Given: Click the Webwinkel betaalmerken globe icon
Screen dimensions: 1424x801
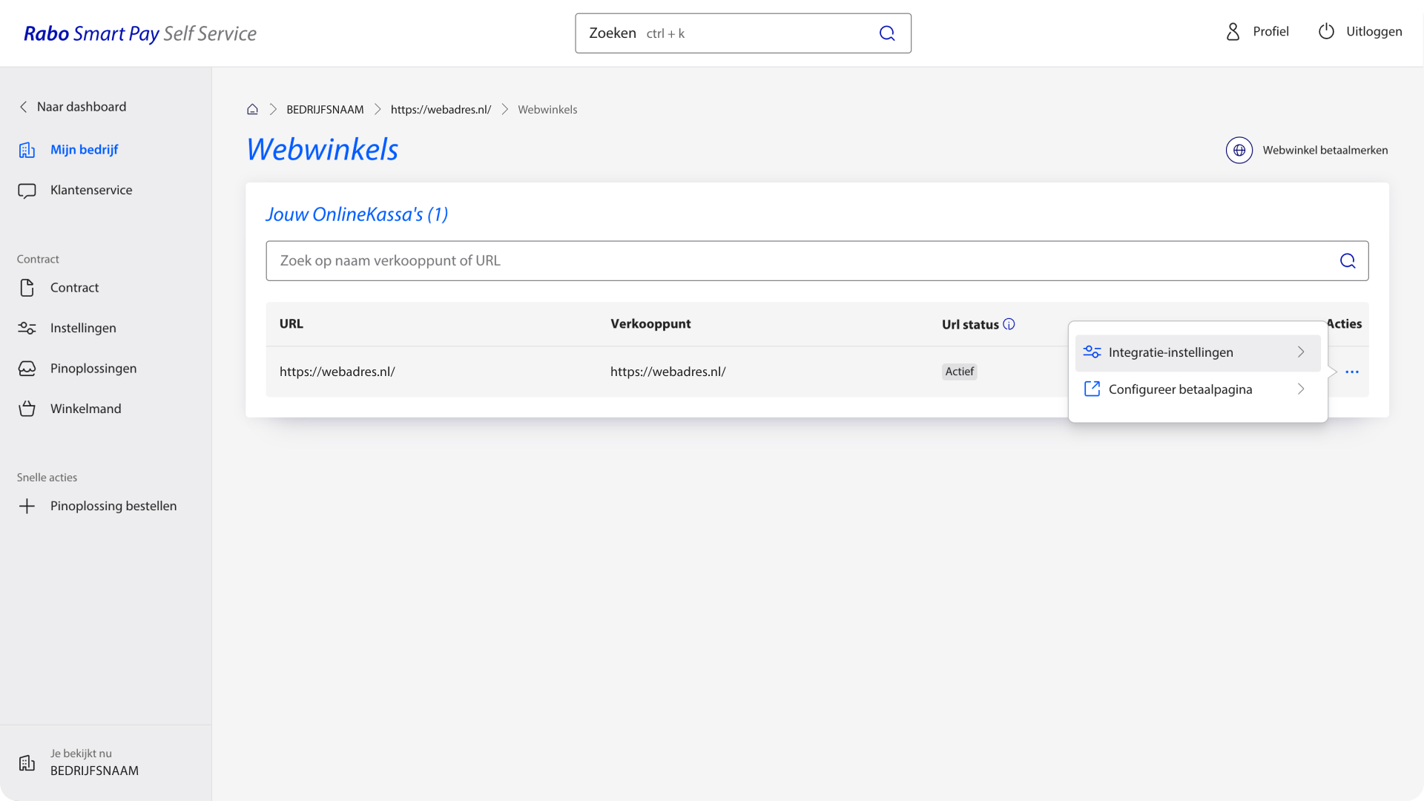Looking at the screenshot, I should click(x=1239, y=150).
